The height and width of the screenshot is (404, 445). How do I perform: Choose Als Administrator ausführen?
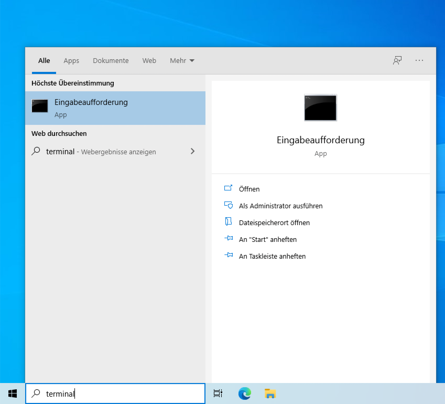(x=281, y=206)
